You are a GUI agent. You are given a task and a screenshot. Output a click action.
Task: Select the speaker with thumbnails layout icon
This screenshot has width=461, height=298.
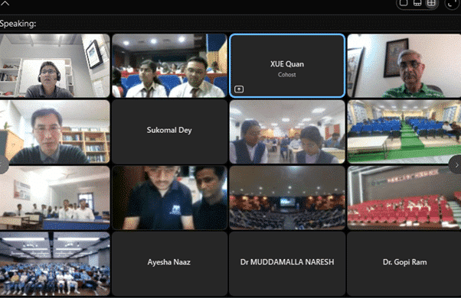pyautogui.click(x=417, y=2)
